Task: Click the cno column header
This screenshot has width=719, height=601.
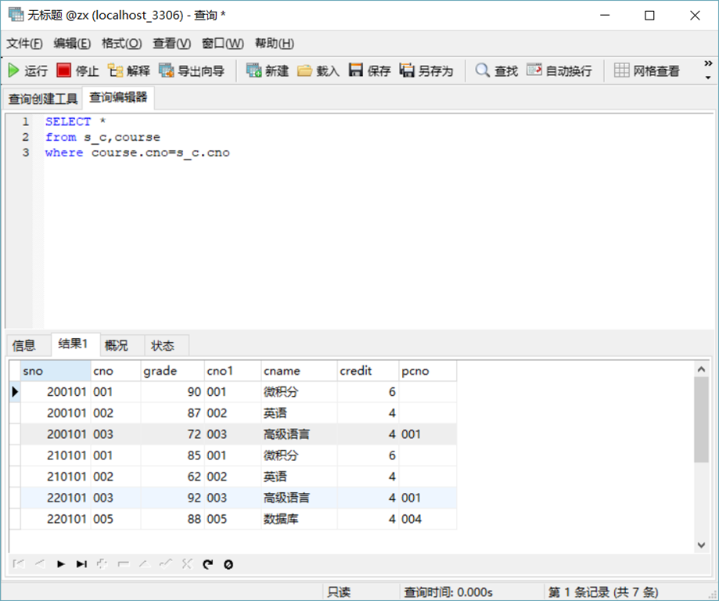Action: (x=116, y=371)
